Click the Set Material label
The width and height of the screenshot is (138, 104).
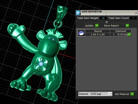pyautogui.click(x=122, y=94)
